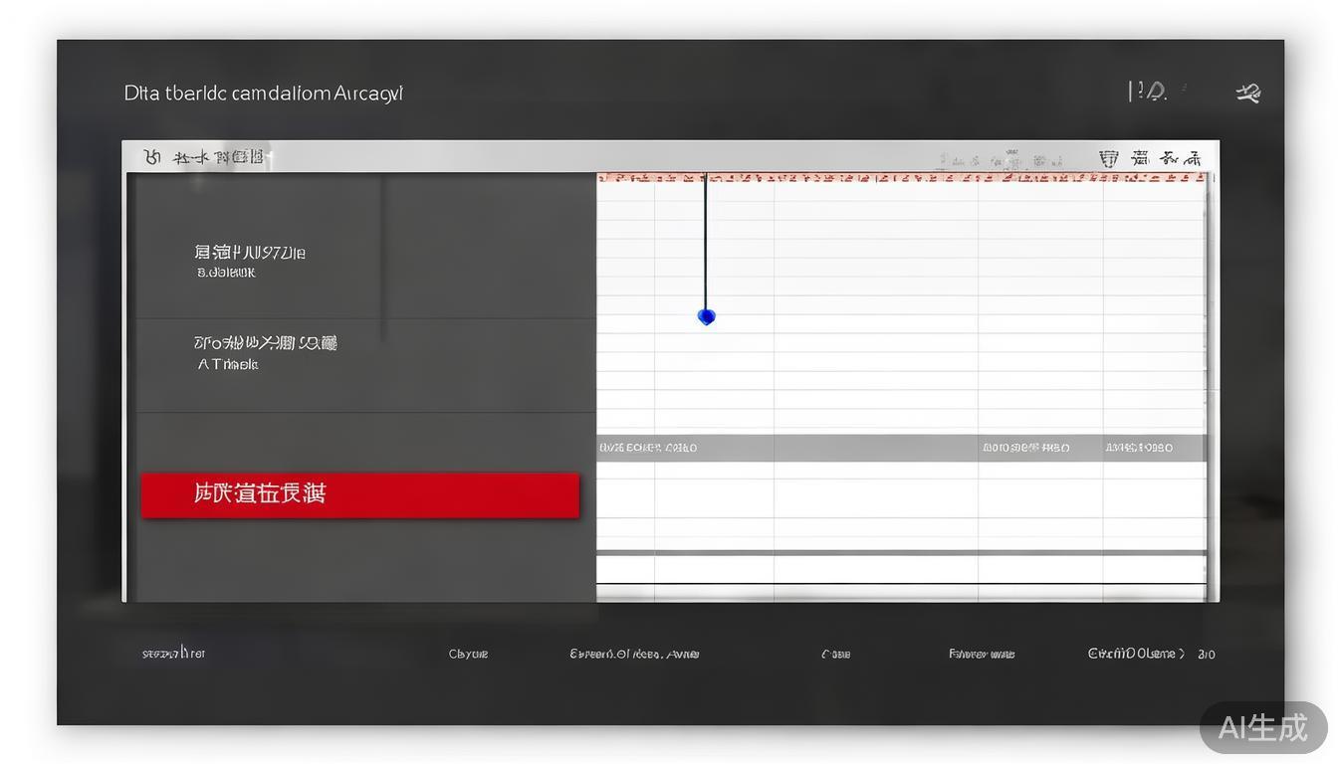Screen dimensions: 1338x764
Task: Expand the rightmost bottom bar item with chevron
Action: pos(1136,654)
